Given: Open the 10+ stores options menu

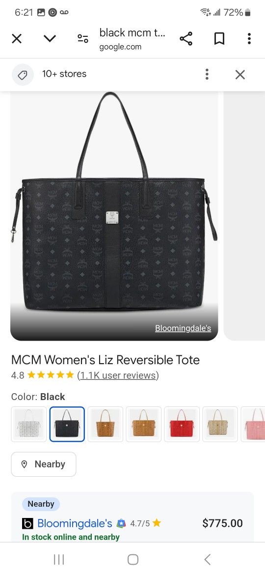Looking at the screenshot, I should [x=207, y=74].
